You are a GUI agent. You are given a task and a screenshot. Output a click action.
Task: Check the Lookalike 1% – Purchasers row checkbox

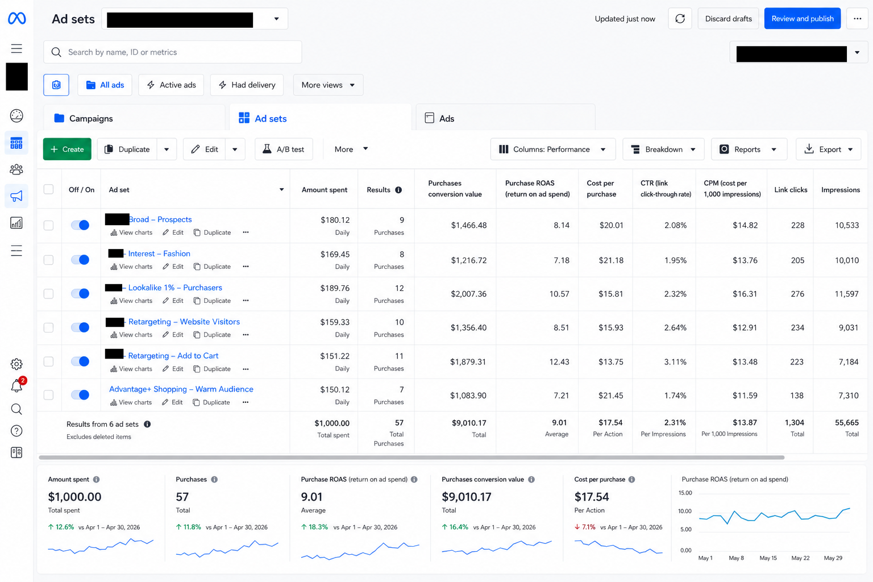pos(49,293)
